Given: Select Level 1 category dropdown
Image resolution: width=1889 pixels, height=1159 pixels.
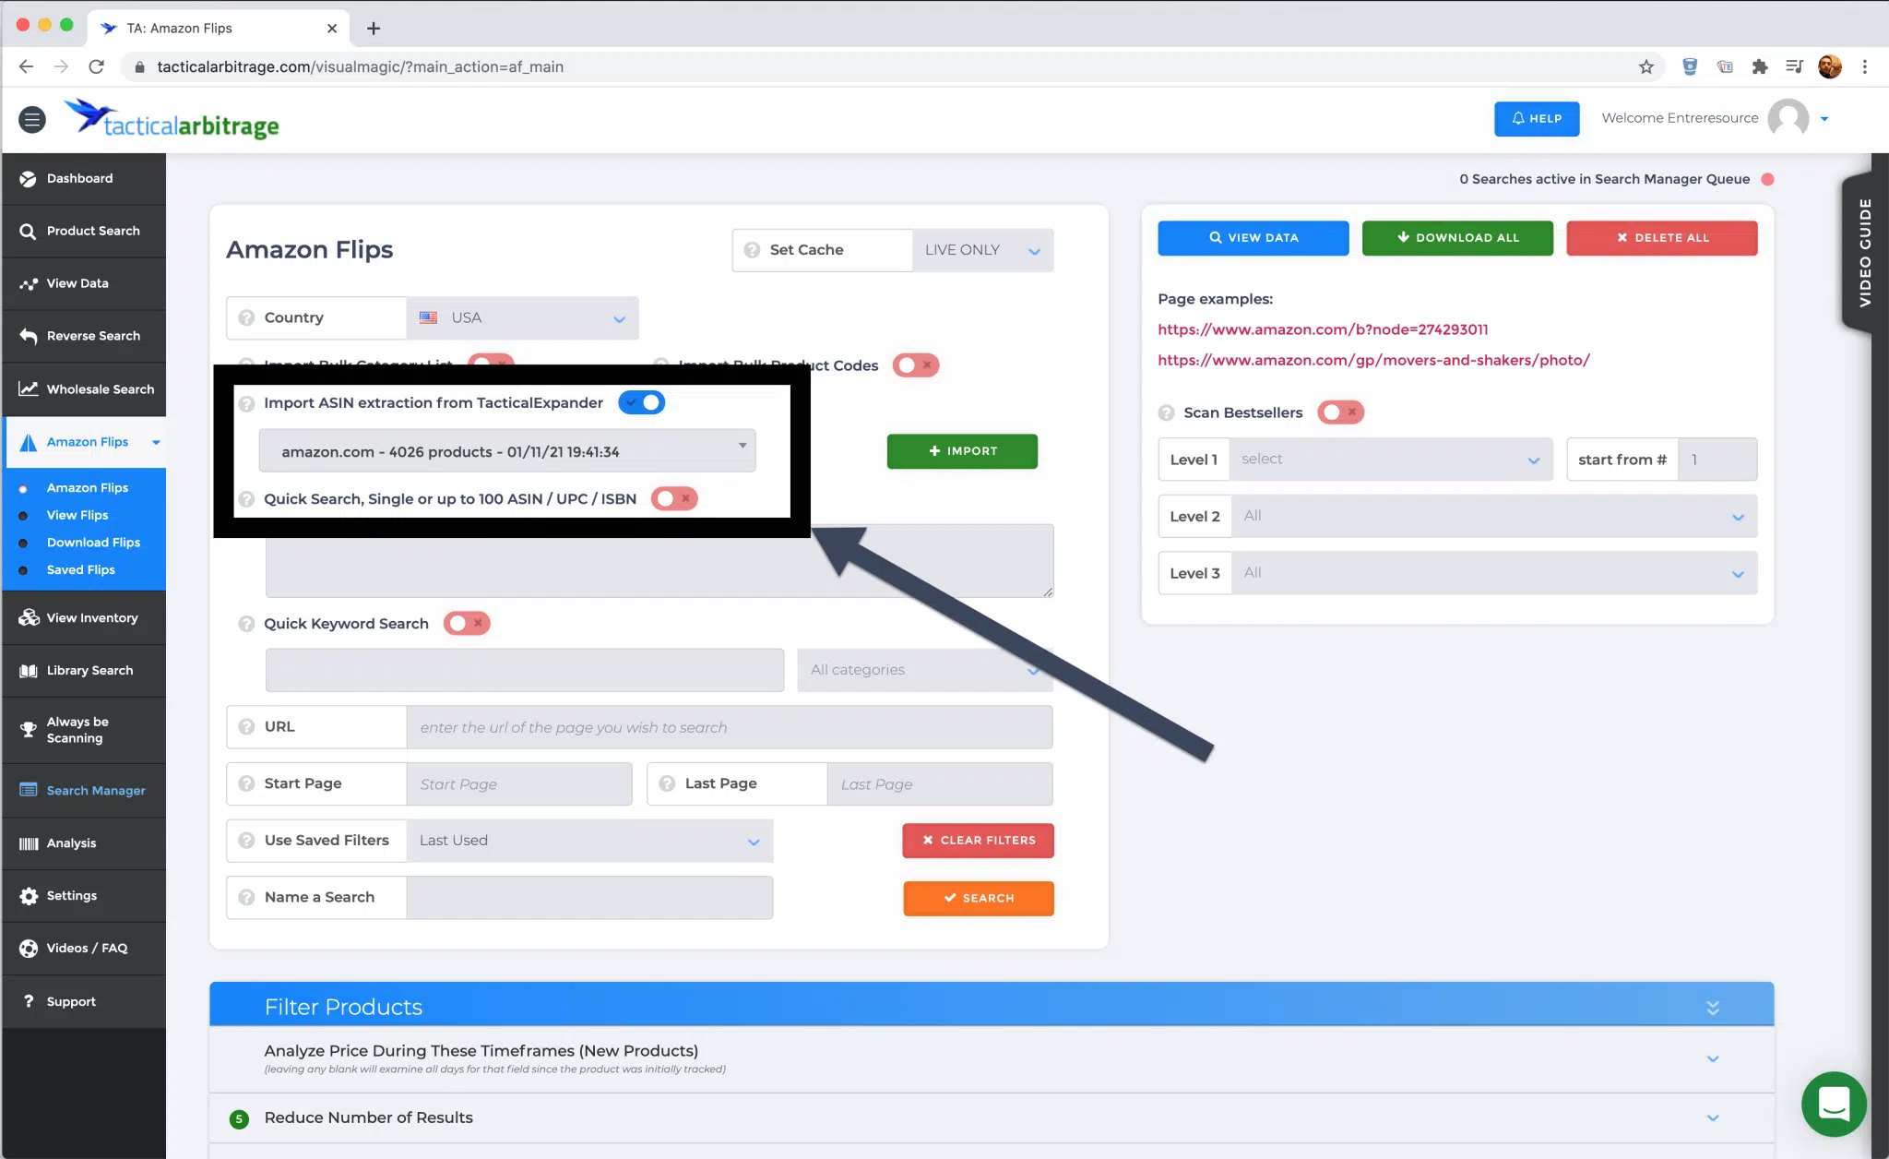Looking at the screenshot, I should 1388,459.
